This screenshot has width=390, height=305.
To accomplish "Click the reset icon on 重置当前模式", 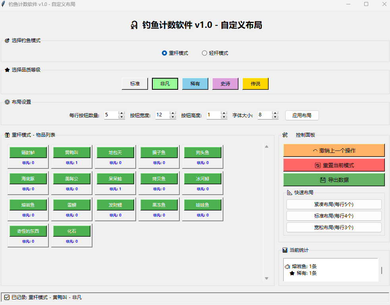I will pyautogui.click(x=317, y=165).
